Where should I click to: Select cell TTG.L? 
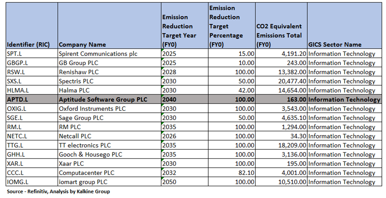click(32, 145)
